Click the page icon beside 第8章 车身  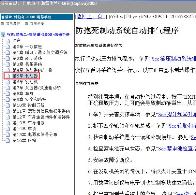pos(8,93)
